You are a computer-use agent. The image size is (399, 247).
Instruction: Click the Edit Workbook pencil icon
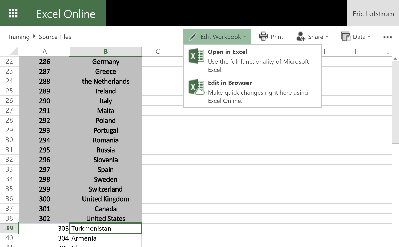pos(193,37)
